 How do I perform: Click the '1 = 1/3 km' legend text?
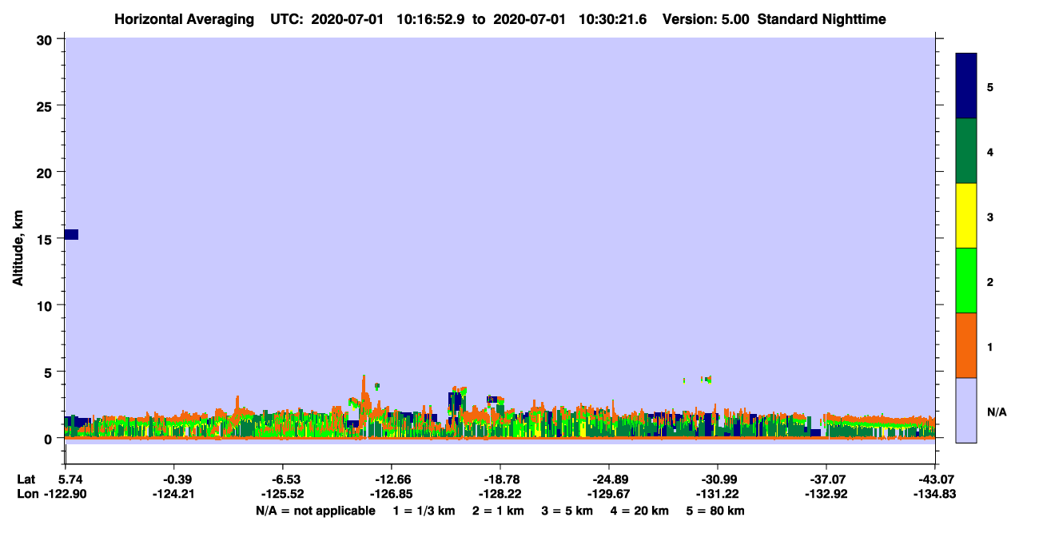[424, 511]
